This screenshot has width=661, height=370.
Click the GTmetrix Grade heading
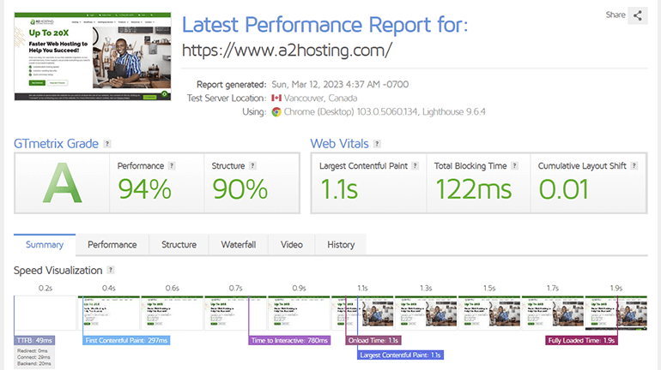click(56, 144)
